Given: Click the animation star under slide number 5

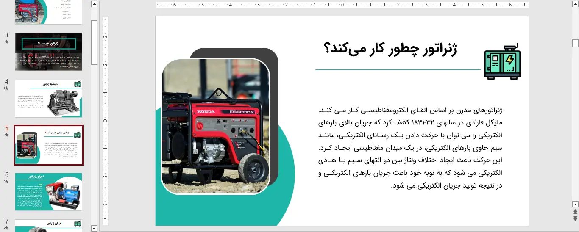Looking at the screenshot, I should [6, 135].
